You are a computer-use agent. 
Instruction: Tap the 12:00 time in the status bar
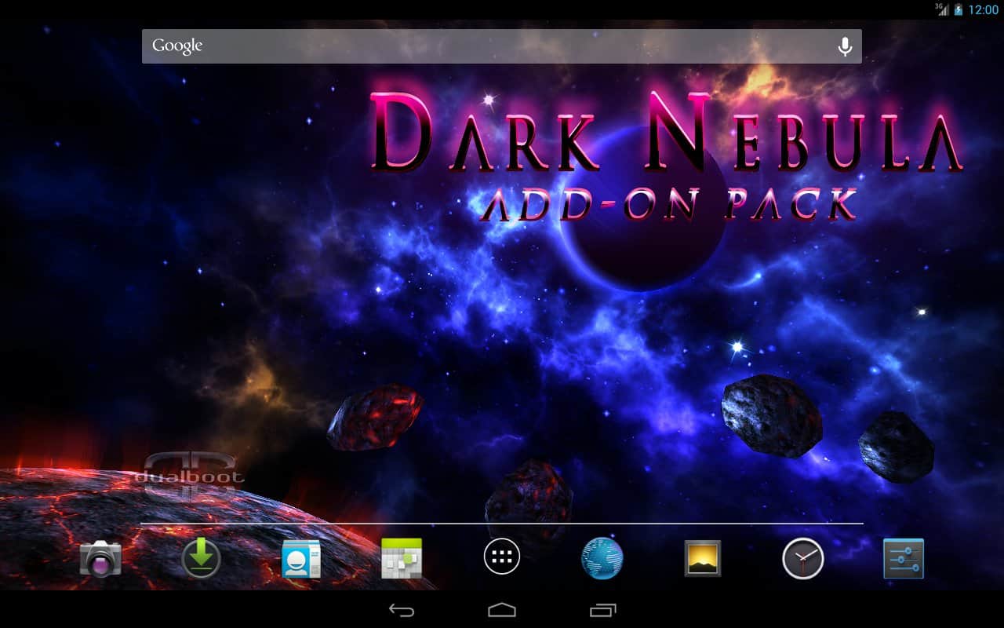[983, 9]
